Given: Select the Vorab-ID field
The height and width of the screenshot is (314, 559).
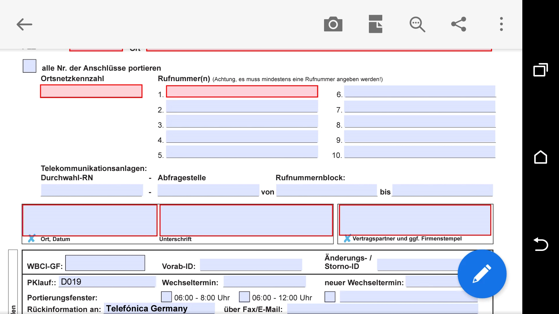Looking at the screenshot, I should click(x=251, y=265).
